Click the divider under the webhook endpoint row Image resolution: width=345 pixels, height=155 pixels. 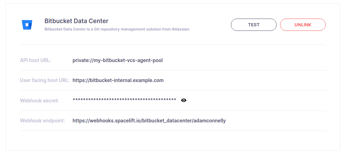point(173,130)
